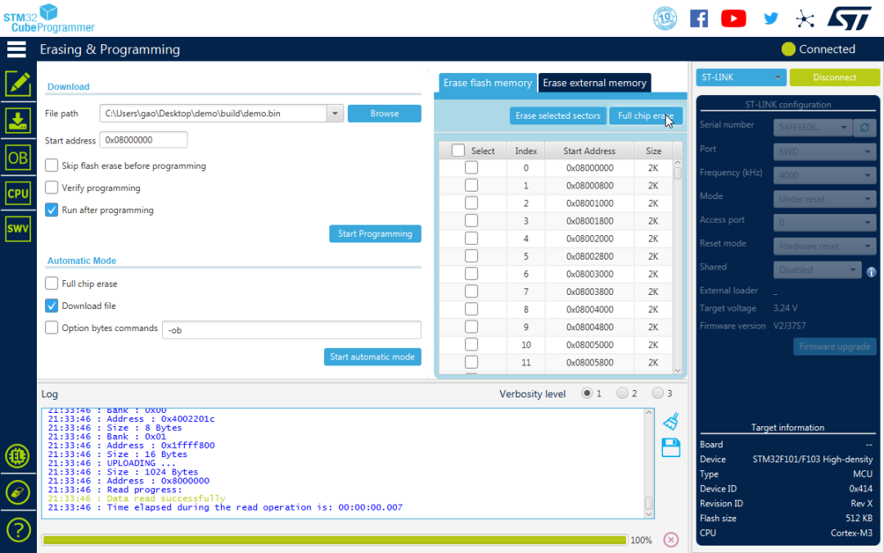Set verbosity level to 3
Screen dimensions: 884x553
(x=657, y=392)
